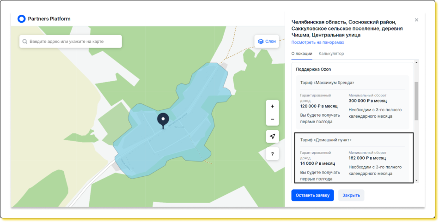
Task: Click the locate-me arrow icon
Action: click(x=273, y=137)
